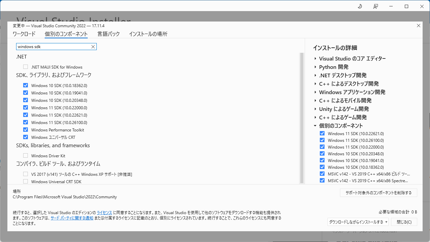Check VS 2017 (v141) Windows XP サポート
Image resolution: width=430 pixels, height=242 pixels.
(26, 174)
